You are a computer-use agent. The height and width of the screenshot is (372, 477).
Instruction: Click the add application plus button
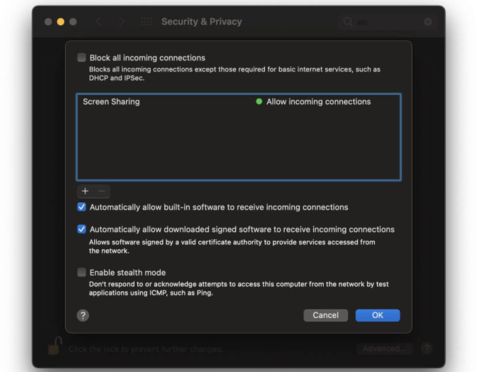coord(85,191)
